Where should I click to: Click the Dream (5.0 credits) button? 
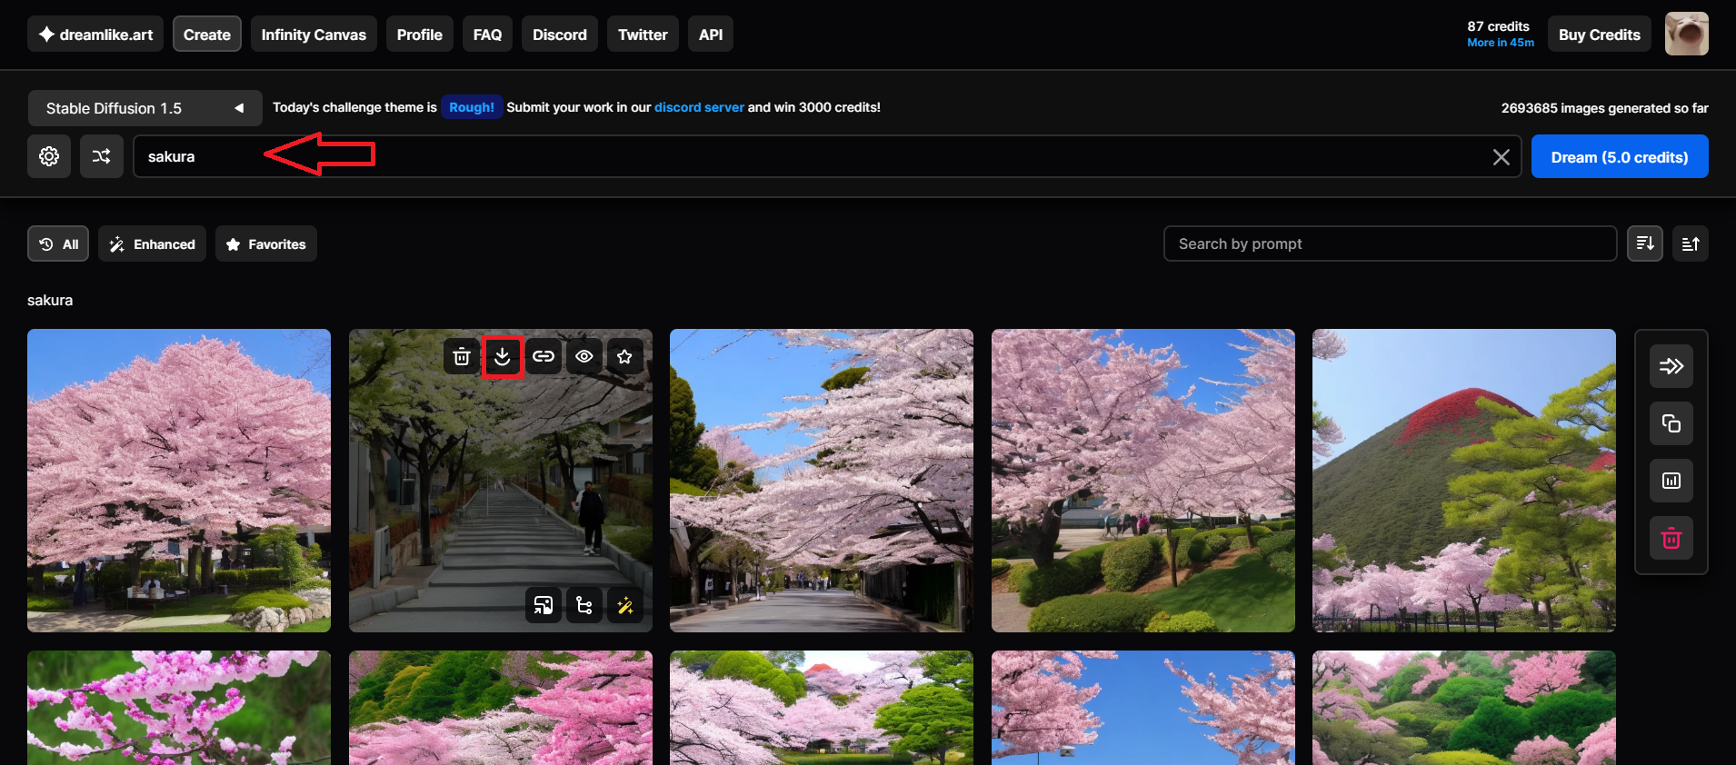1620,156
